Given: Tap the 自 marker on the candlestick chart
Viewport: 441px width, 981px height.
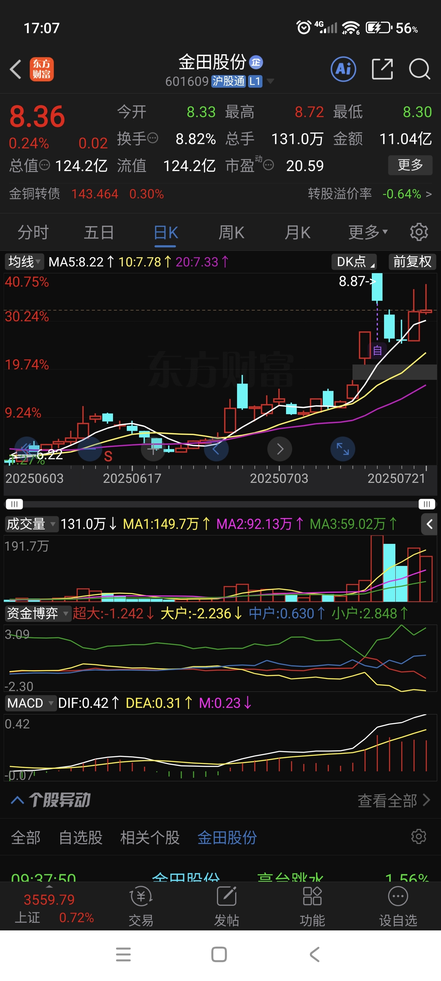Looking at the screenshot, I should (377, 350).
